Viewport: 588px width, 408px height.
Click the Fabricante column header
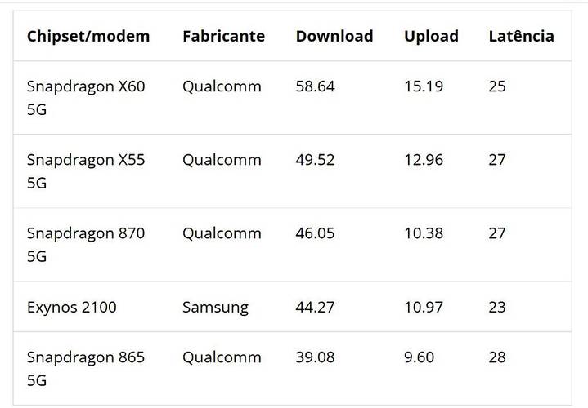(x=224, y=36)
